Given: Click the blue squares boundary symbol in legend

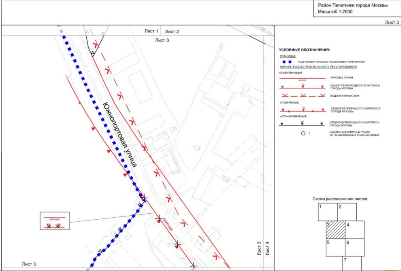Looking at the screenshot, I should [287, 62].
